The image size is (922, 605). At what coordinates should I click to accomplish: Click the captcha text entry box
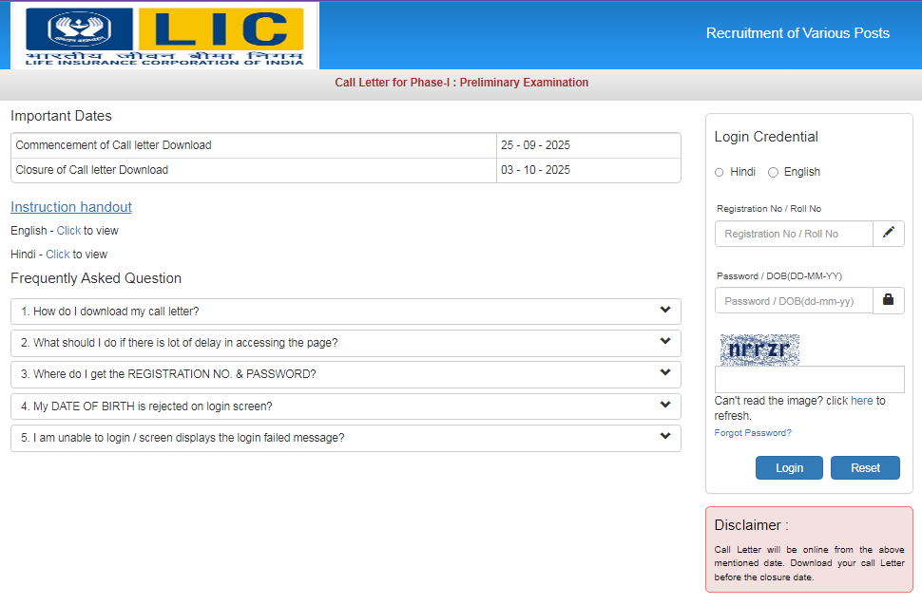pyautogui.click(x=809, y=380)
